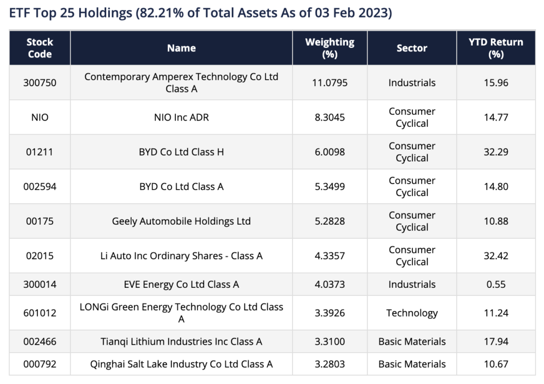Click Li Auto Inc Ordinary Shares - Class A
The height and width of the screenshot is (384, 544).
pos(182,256)
